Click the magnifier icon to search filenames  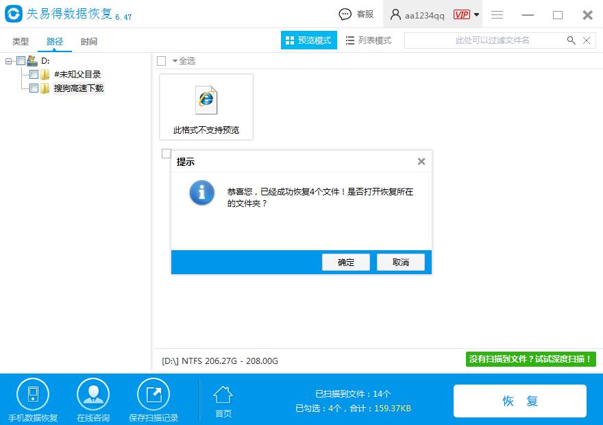click(571, 40)
